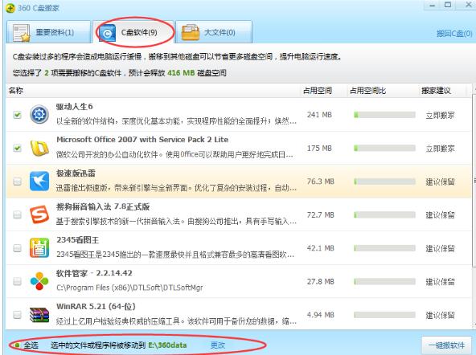Image resolution: width=476 pixels, height=355 pixels.
Task: Click 建议保留 for 软件管家
Action: [x=440, y=282]
